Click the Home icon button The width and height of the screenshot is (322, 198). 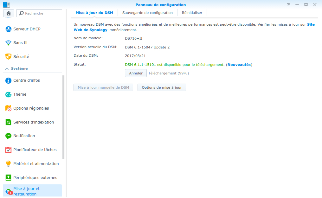9,13
